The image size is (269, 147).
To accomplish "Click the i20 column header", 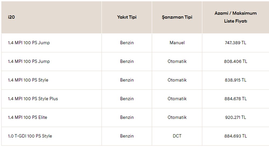I will coord(11,17).
